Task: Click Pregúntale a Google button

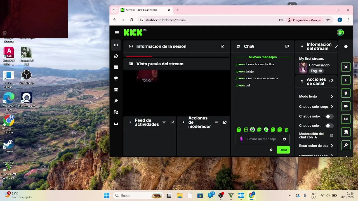Action: click(305, 20)
